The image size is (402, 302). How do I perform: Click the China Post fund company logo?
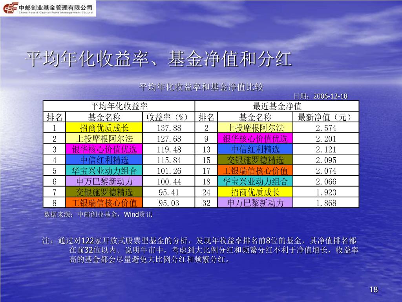point(48,8)
